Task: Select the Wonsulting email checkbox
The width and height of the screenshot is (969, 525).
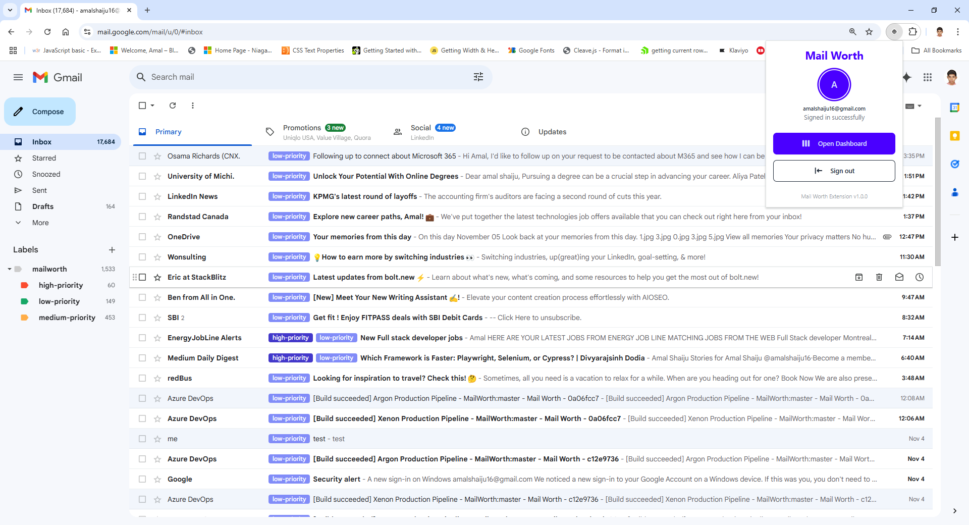Action: [142, 257]
